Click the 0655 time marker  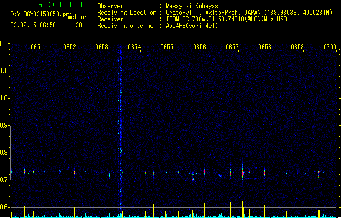coord(167,47)
